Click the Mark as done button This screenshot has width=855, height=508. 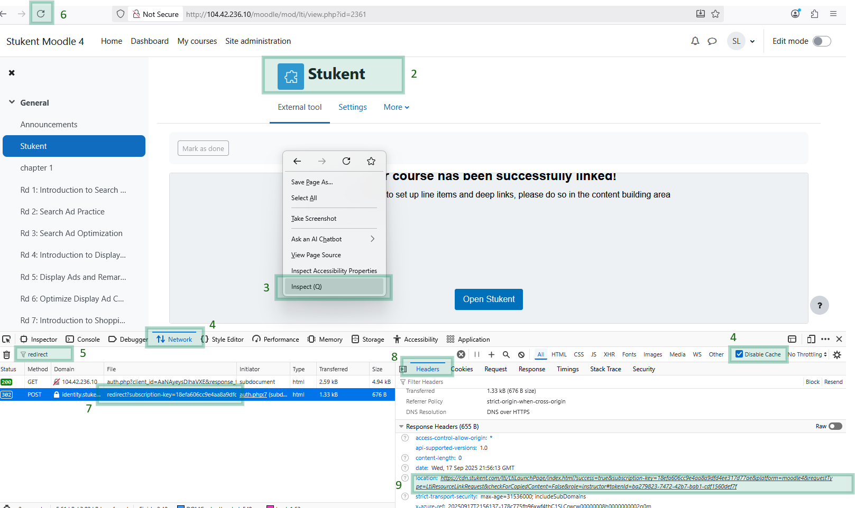tap(203, 148)
